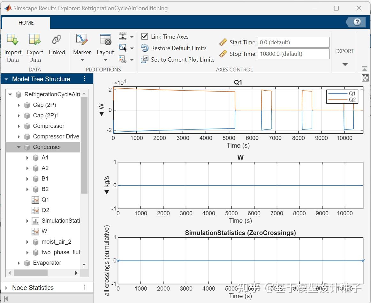Click the Stop Time input field
The image size is (371, 303).
coord(293,54)
